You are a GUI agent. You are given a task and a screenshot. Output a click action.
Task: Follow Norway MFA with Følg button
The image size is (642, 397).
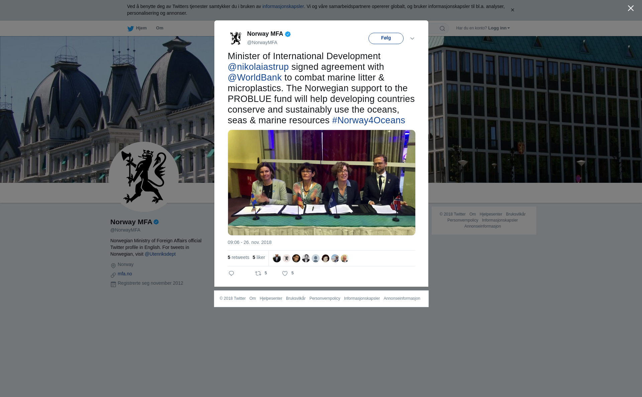tap(386, 38)
